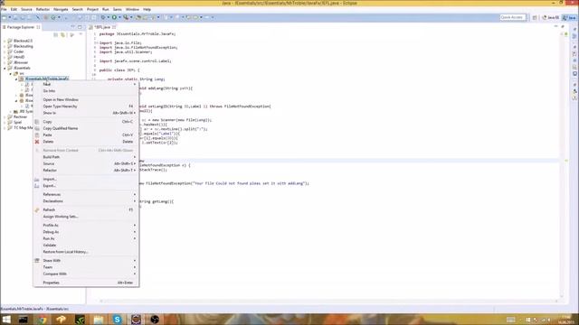This screenshot has width=579, height=325.
Task: Maximize the Package Explorer view
Action: [x=80, y=27]
